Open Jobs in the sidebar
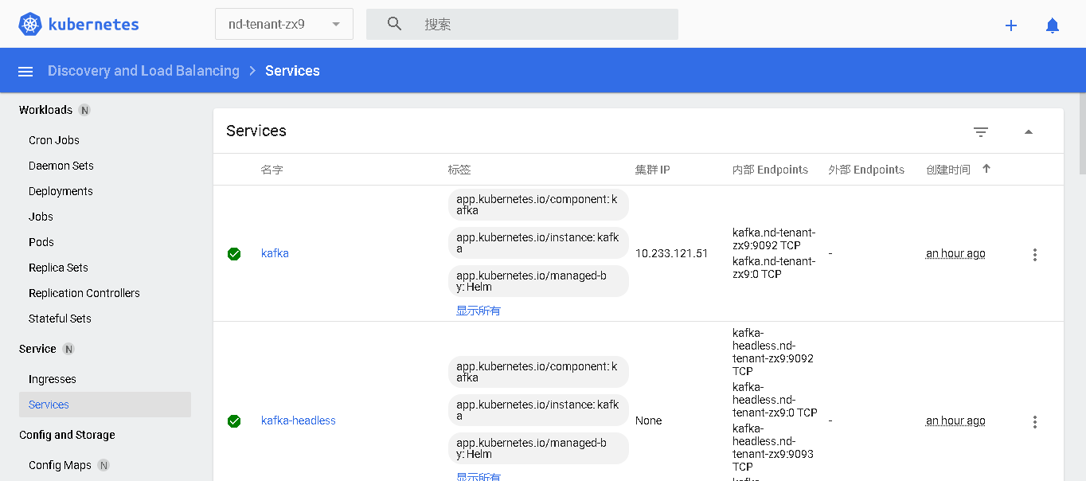1086x481 pixels. tap(41, 217)
